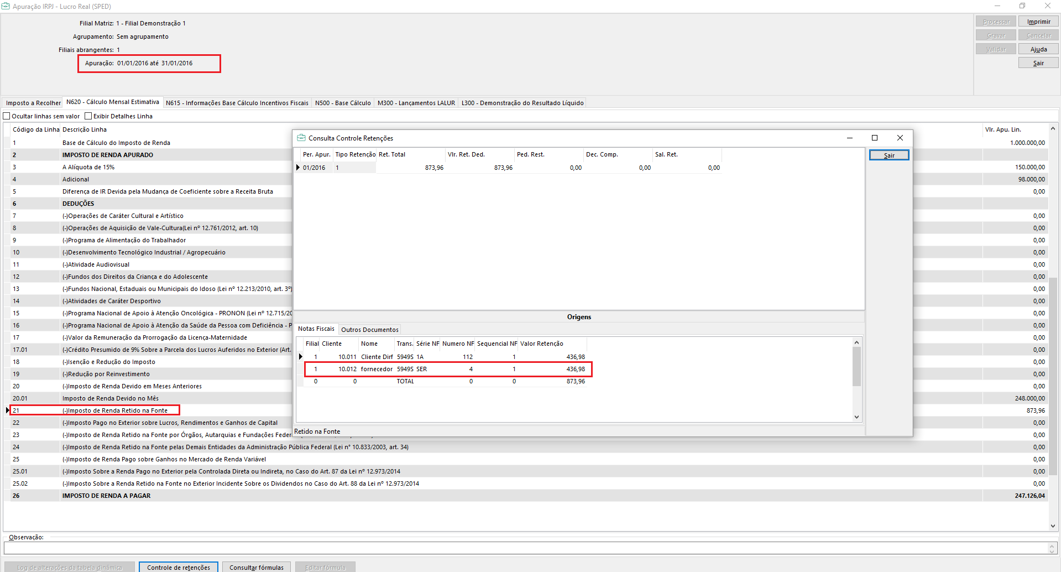This screenshot has height=572, width=1061.
Task: Switch to Imposto a Recolher tab
Action: pos(33,103)
